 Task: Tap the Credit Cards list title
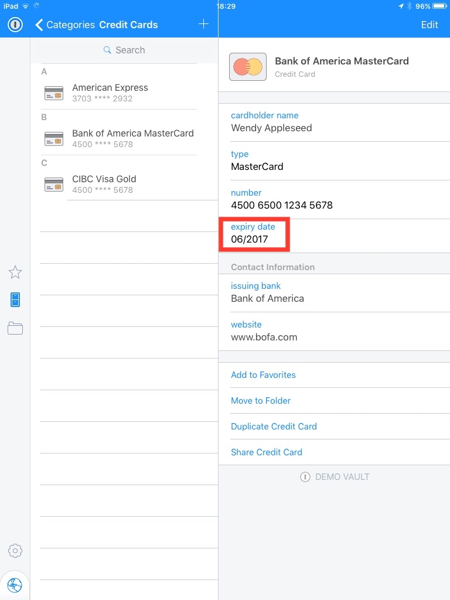[x=128, y=25]
